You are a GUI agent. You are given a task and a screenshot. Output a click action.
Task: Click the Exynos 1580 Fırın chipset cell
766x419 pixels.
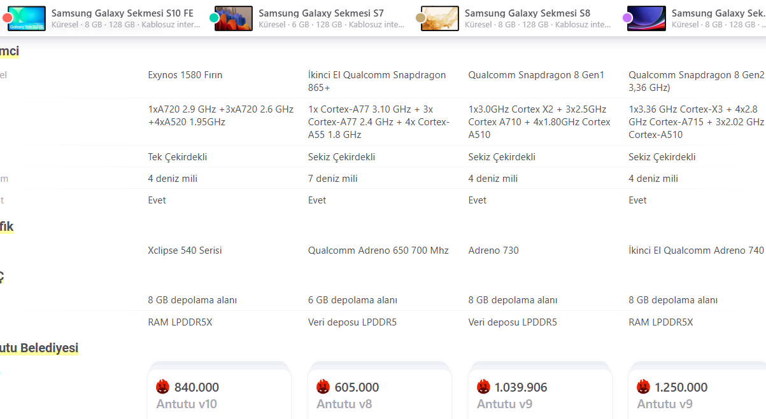pyautogui.click(x=185, y=75)
